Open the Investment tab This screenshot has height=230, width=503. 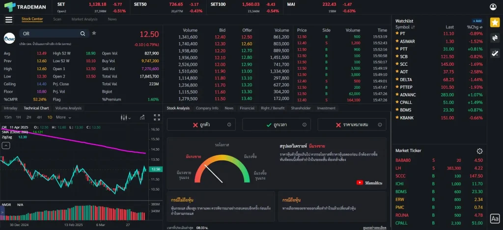[x=326, y=108]
